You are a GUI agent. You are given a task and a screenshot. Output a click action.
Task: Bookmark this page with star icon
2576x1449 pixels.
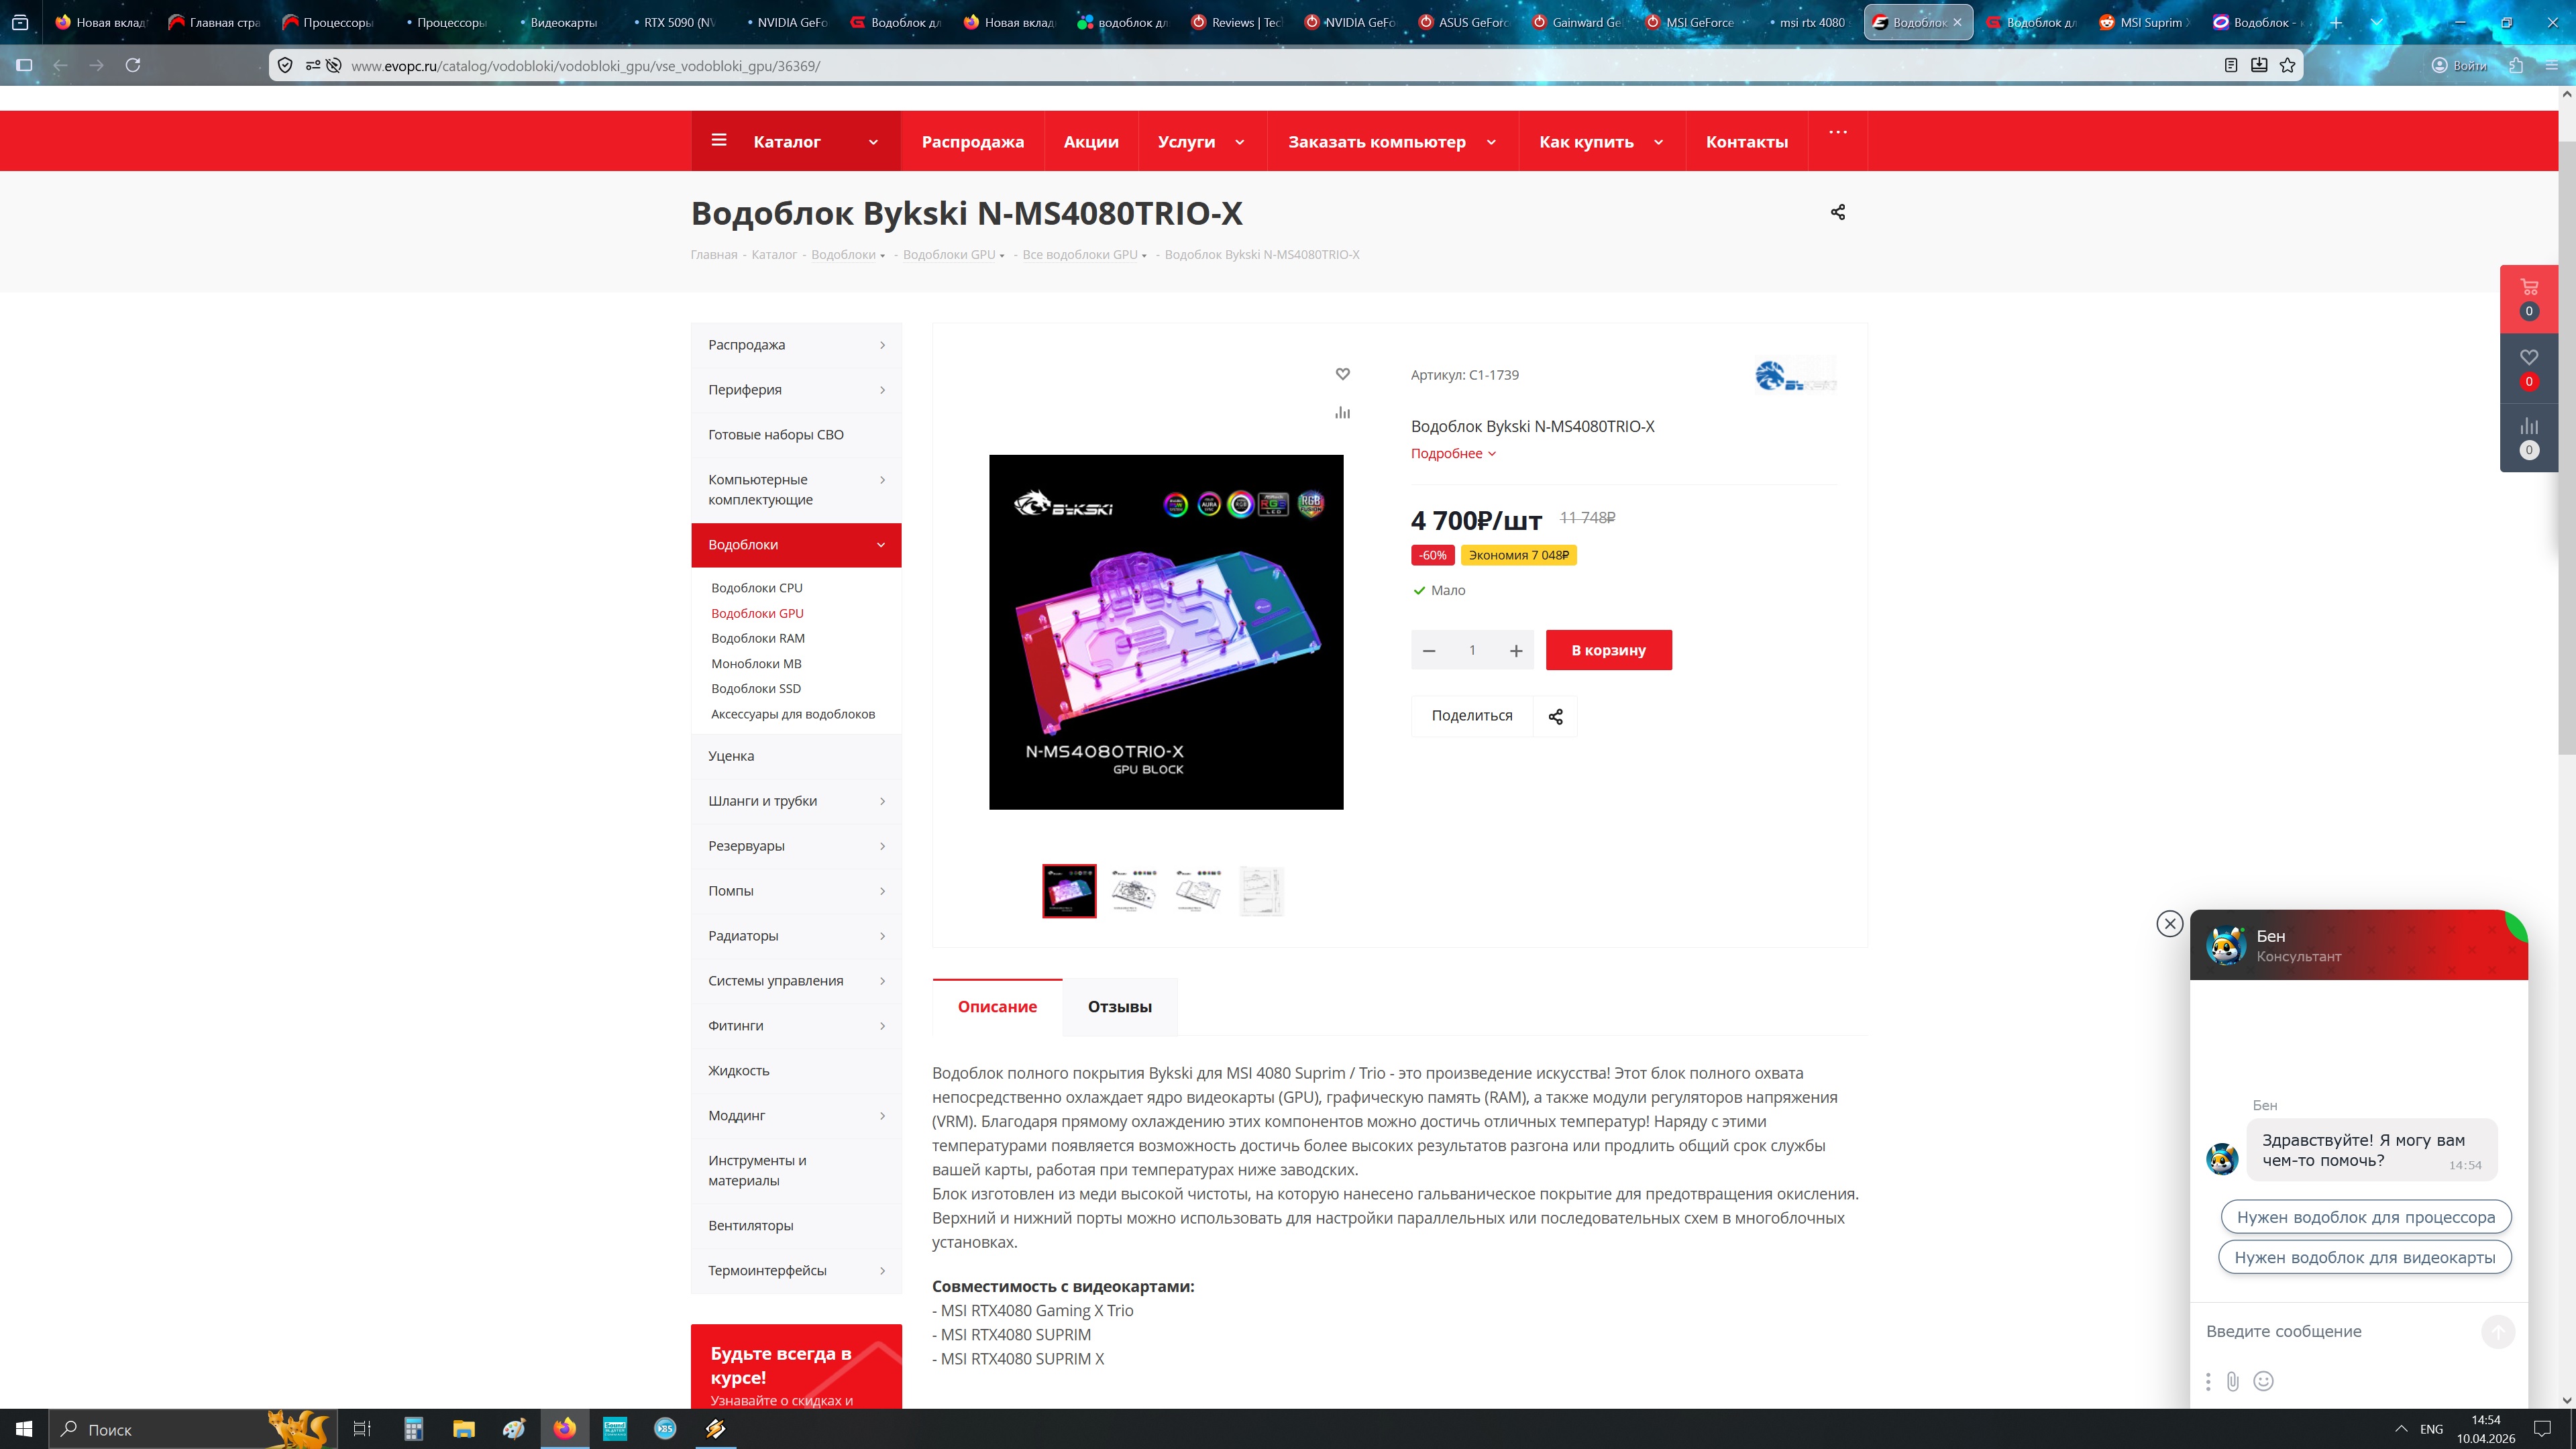[2287, 65]
